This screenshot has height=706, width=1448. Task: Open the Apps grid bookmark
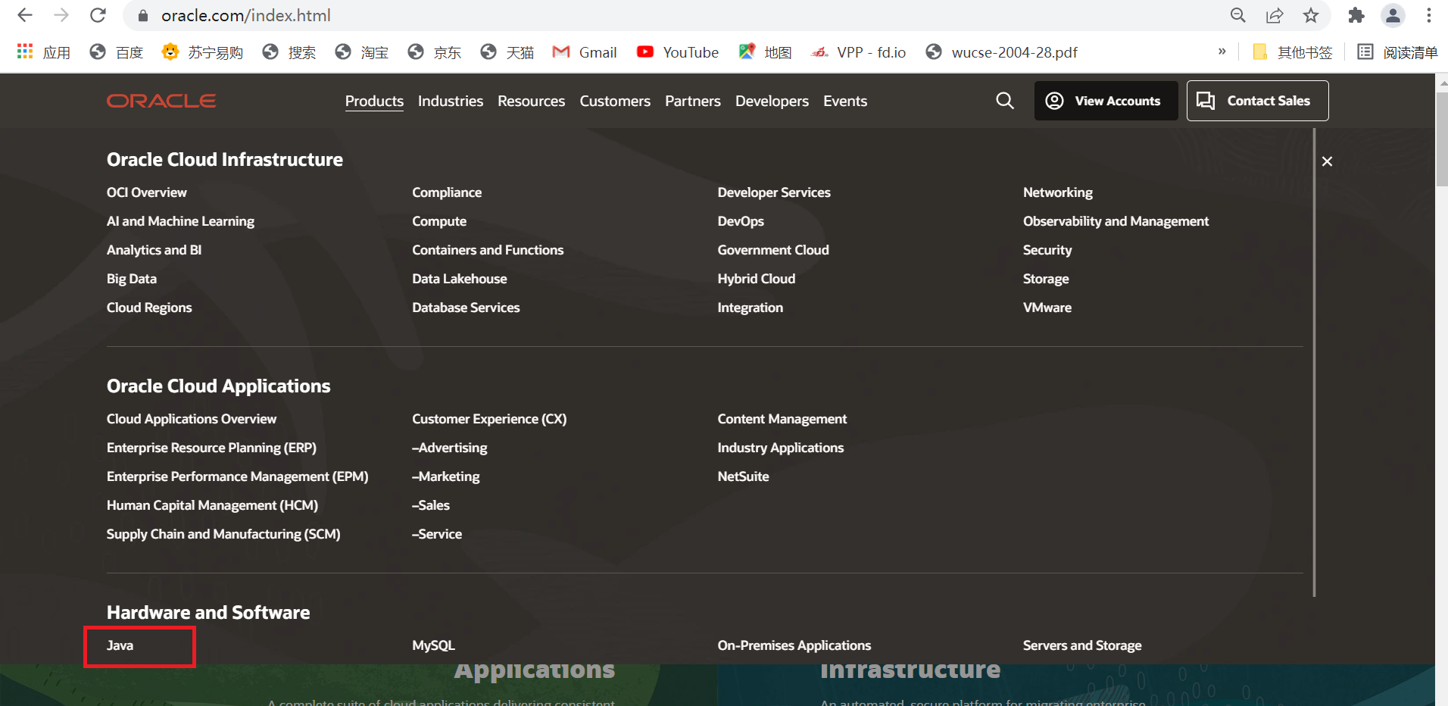click(x=44, y=52)
